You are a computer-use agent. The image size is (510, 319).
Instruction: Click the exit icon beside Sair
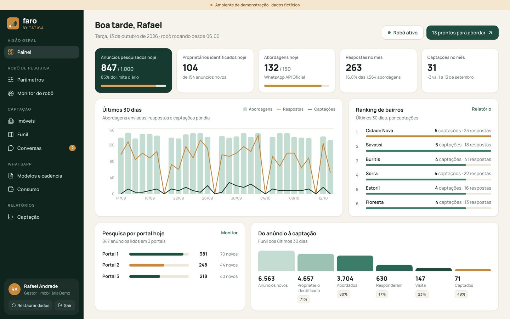(x=60, y=306)
